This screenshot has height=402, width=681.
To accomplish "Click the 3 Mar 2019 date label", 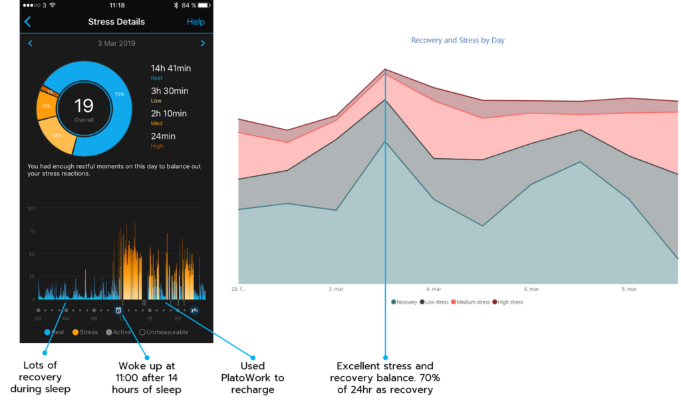I will [x=116, y=43].
